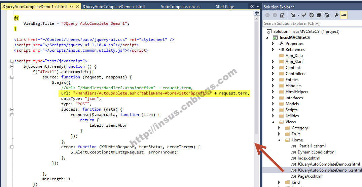This screenshot has height=187, width=362.
Task: Focus the Search Solution Explorer field
Action: pyautogui.click(x=312, y=23)
